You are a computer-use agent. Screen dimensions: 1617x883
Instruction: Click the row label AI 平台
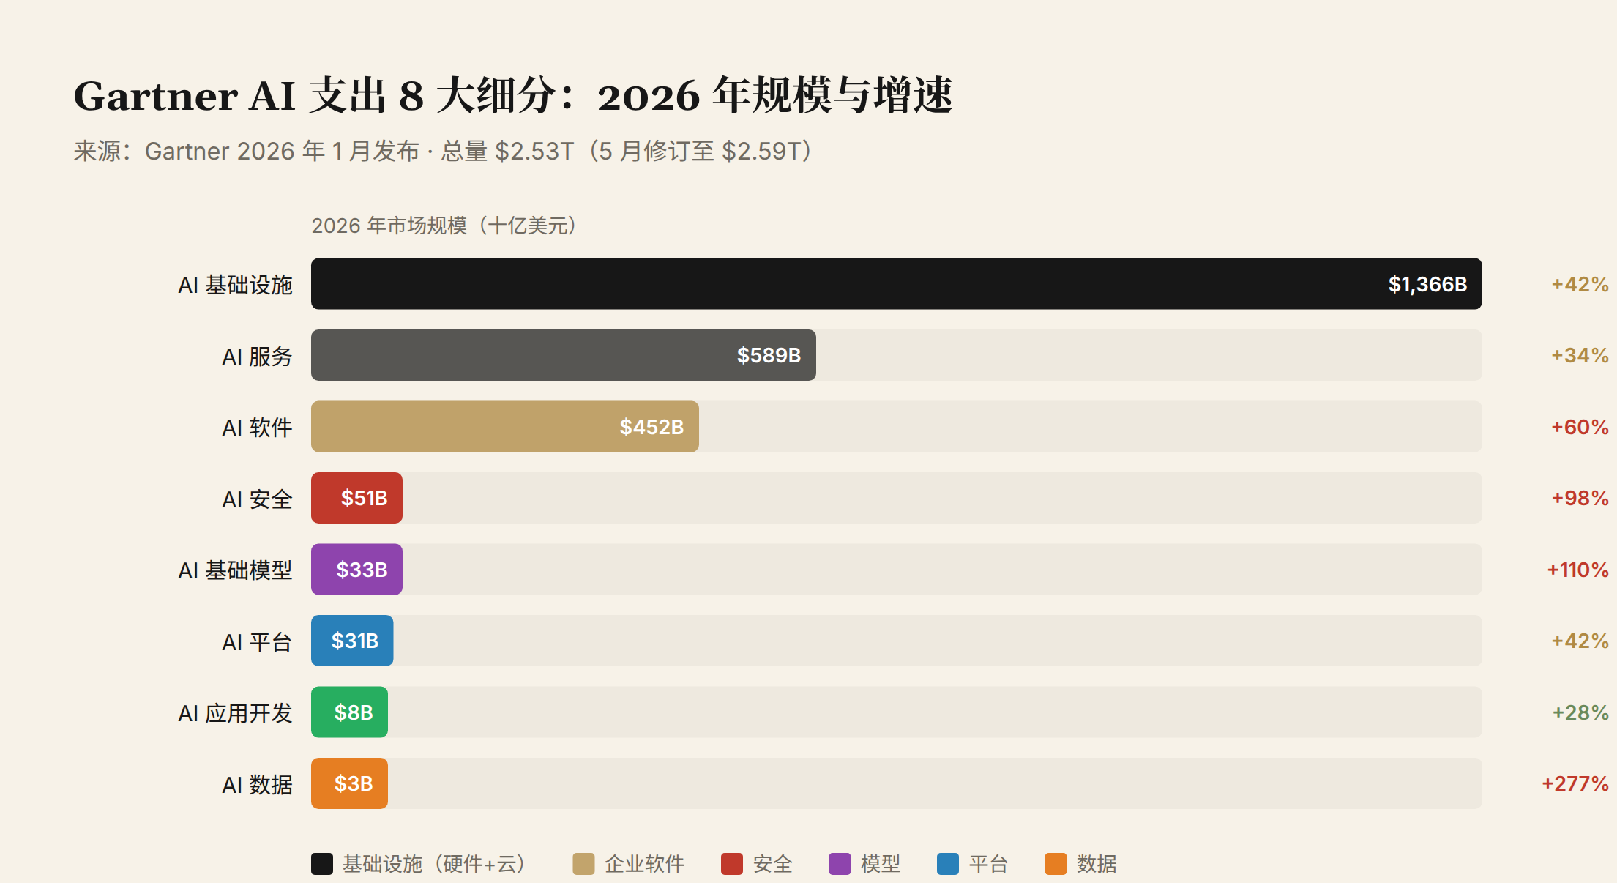click(x=257, y=642)
